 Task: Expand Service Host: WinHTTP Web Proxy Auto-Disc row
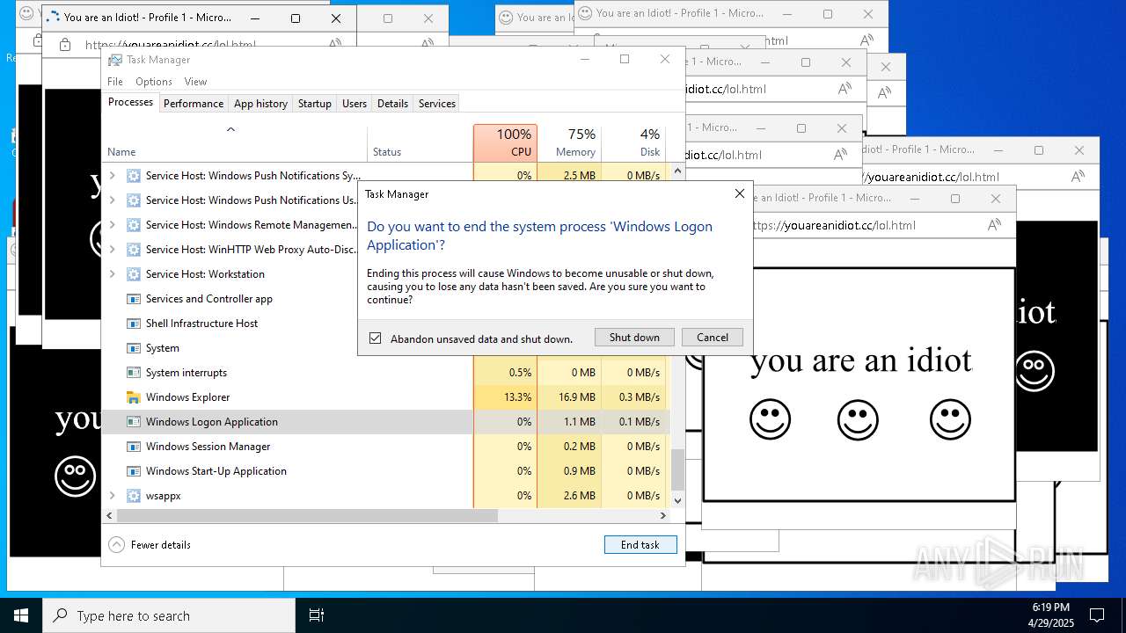pyautogui.click(x=113, y=250)
